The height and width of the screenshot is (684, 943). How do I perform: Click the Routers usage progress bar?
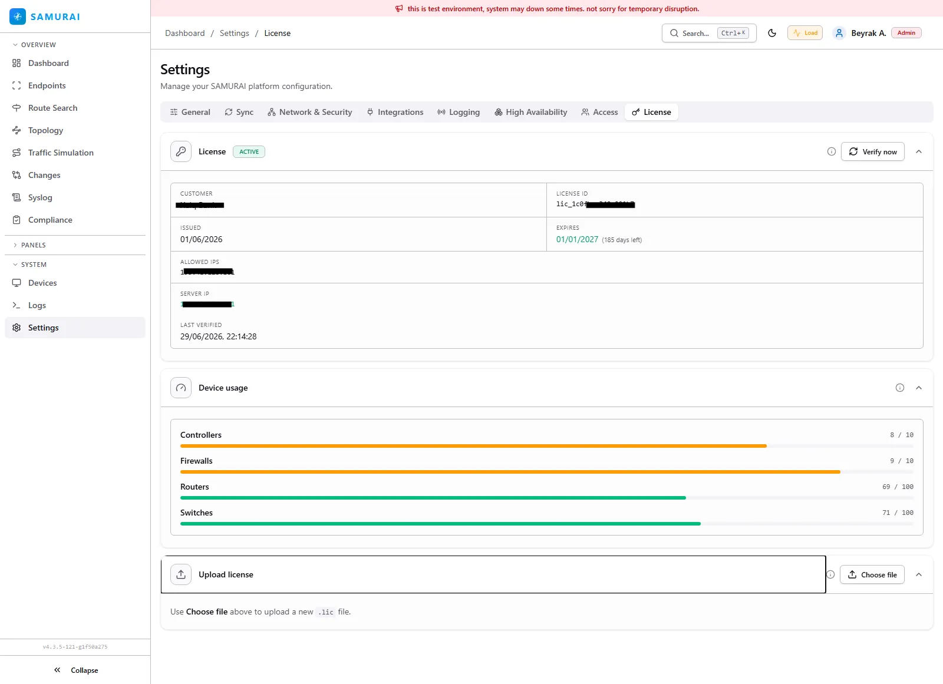click(x=547, y=498)
